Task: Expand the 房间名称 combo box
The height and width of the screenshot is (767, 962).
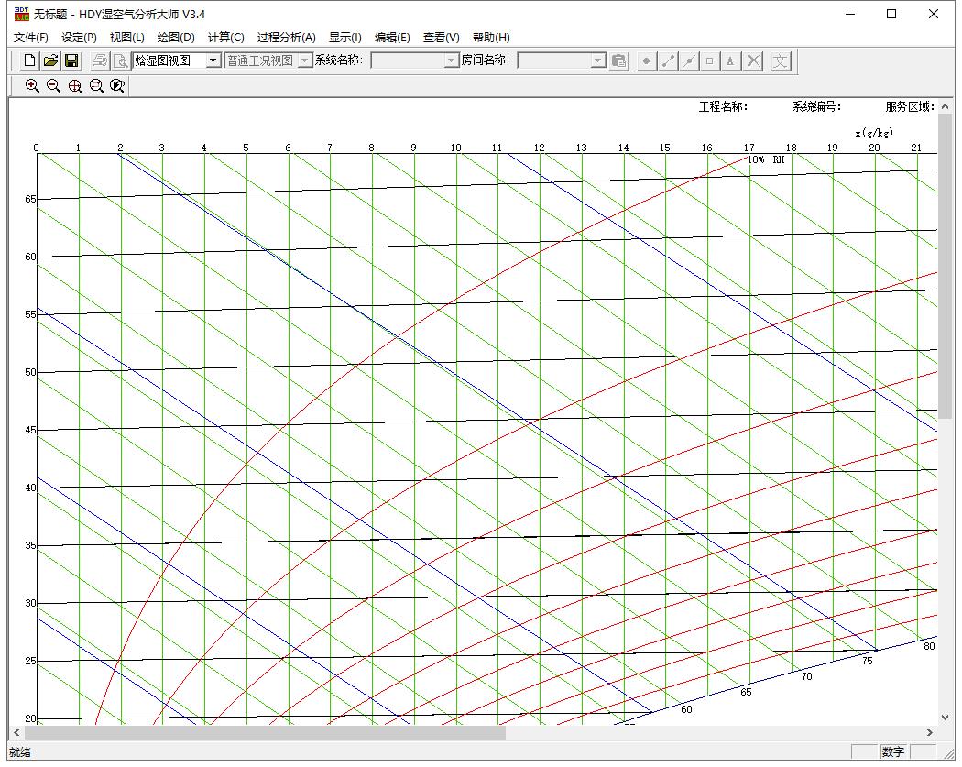Action: tap(598, 60)
